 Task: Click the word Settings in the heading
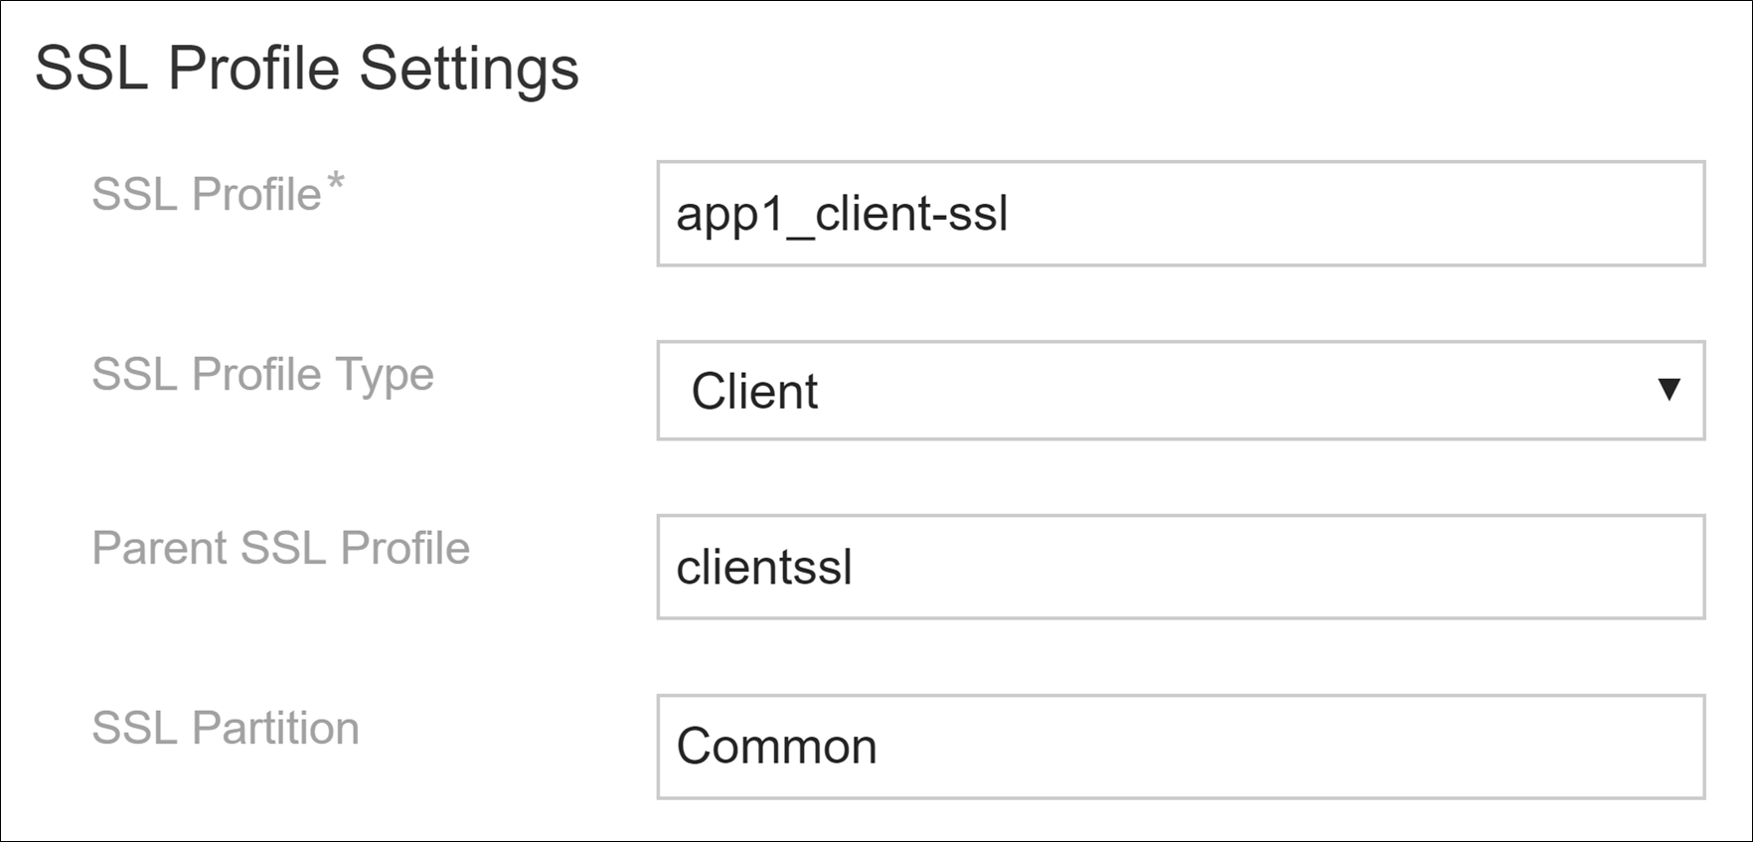tap(468, 69)
